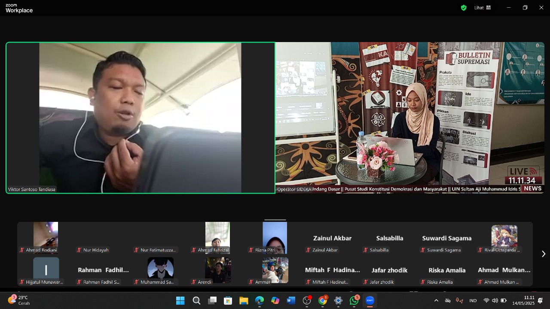Open Microsoft Word from the taskbar
The width and height of the screenshot is (550, 309).
(291, 300)
